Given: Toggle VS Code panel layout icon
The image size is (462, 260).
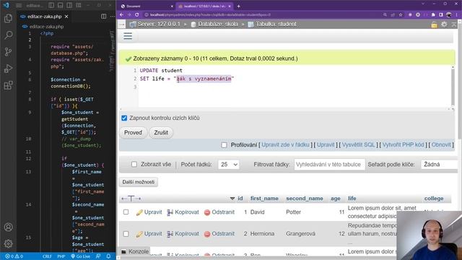Looking at the screenshot, I should tap(60, 5).
